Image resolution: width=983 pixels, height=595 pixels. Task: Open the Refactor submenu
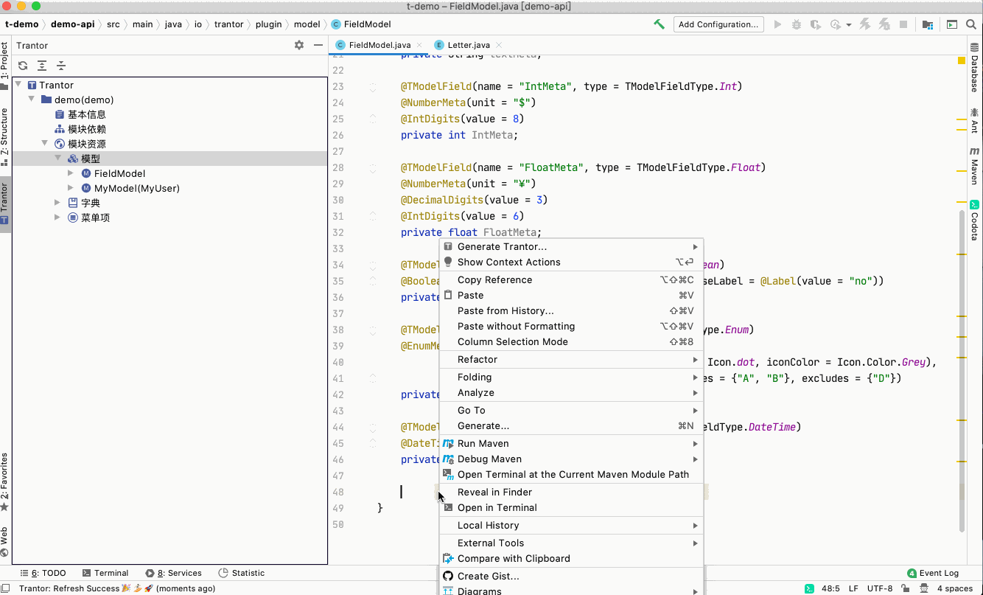point(571,360)
